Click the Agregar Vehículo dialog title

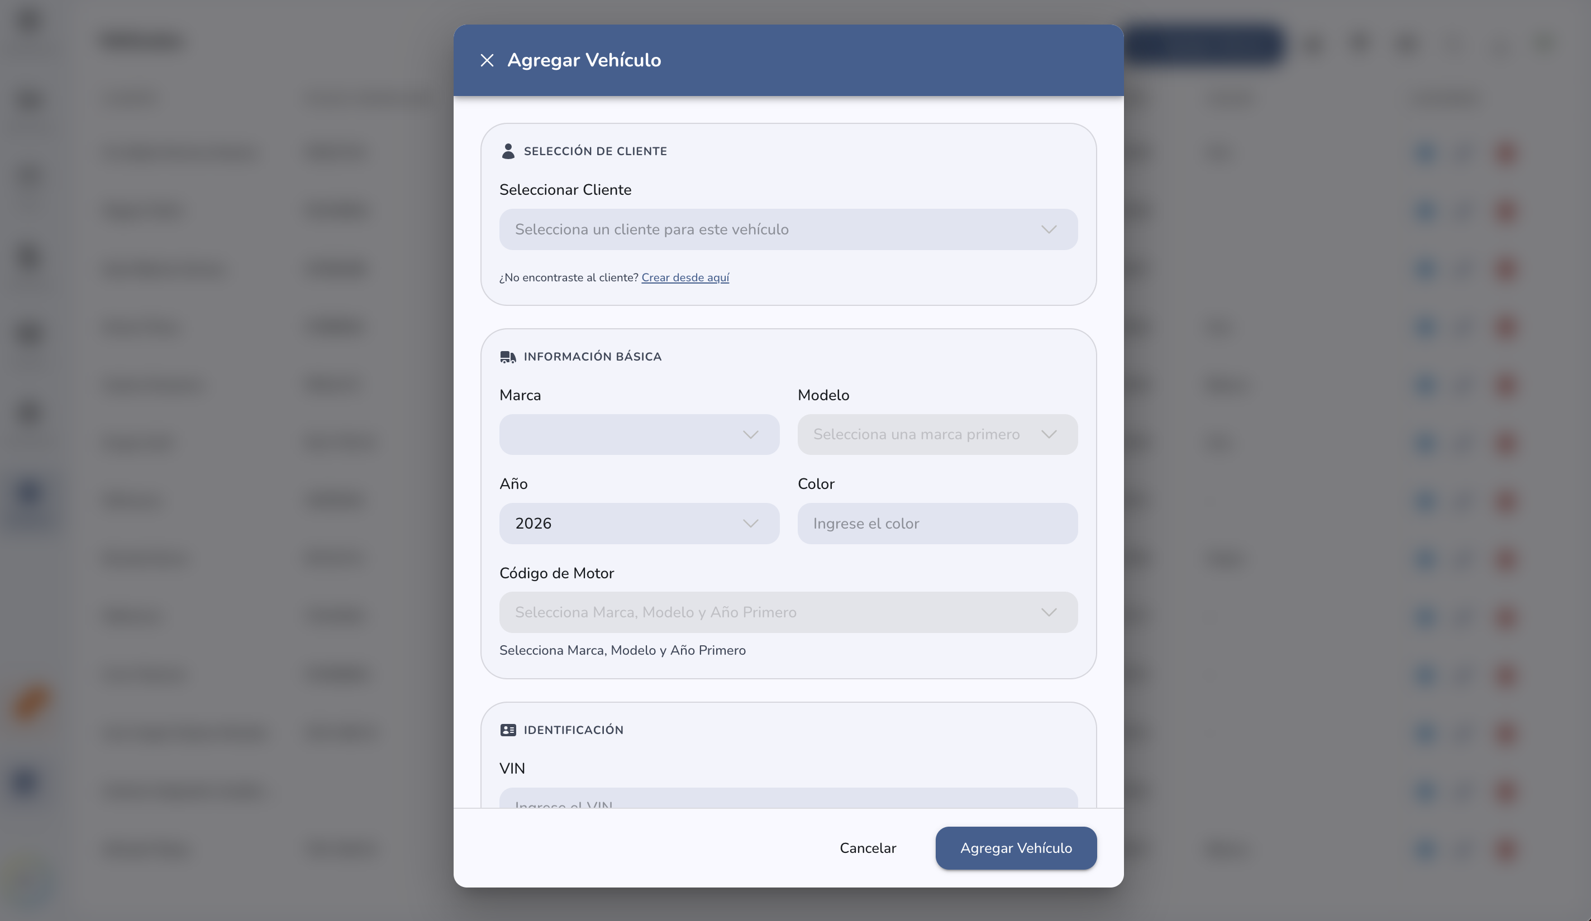(x=584, y=60)
